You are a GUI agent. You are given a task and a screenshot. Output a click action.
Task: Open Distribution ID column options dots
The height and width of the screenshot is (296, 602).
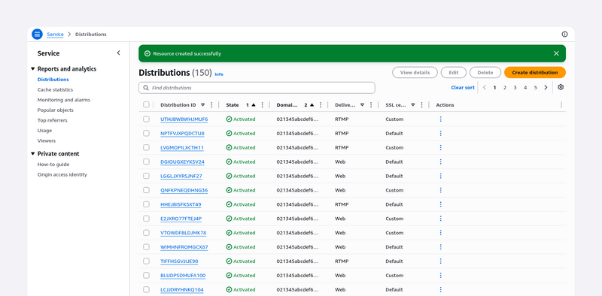coord(211,105)
